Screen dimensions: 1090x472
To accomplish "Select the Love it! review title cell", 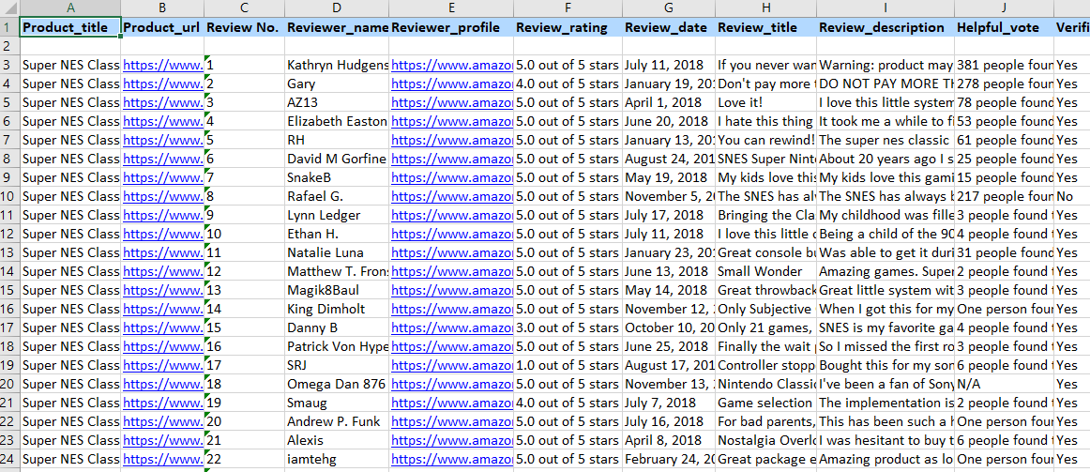I will click(x=766, y=102).
